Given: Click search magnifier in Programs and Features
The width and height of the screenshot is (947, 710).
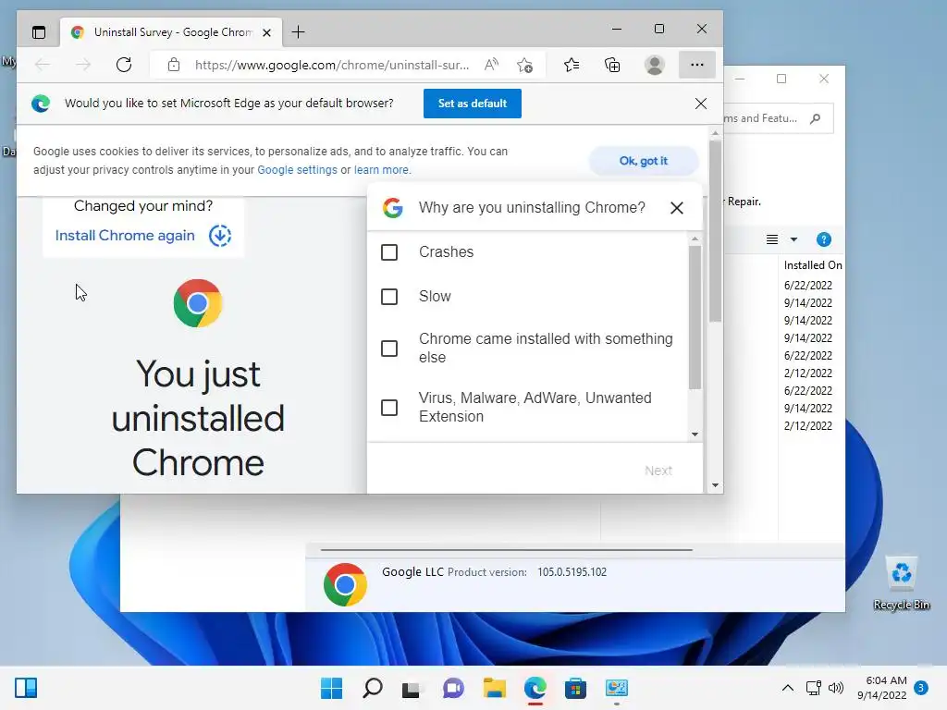Looking at the screenshot, I should (x=816, y=118).
